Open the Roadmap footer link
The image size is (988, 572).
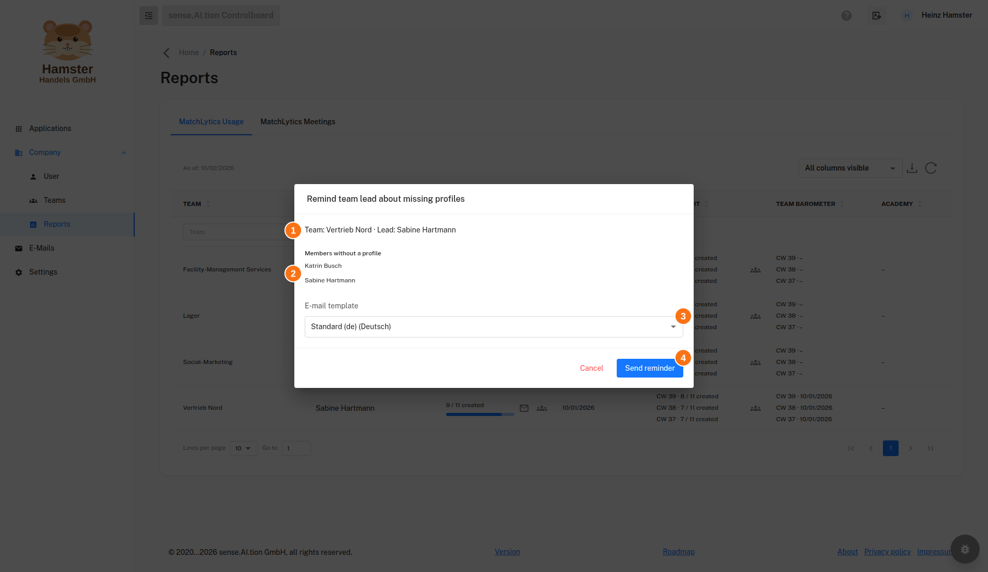[679, 552]
